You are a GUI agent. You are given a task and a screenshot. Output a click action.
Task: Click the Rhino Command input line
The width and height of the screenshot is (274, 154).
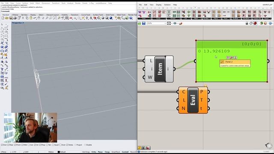[69, 12]
